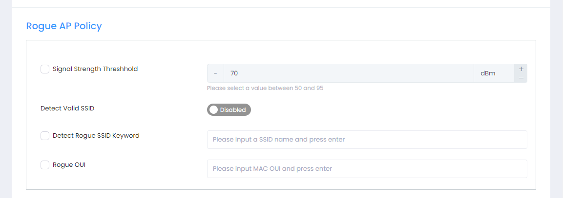The image size is (563, 198).
Task: Click the white knob on the Disabled toggle
Action: (213, 110)
